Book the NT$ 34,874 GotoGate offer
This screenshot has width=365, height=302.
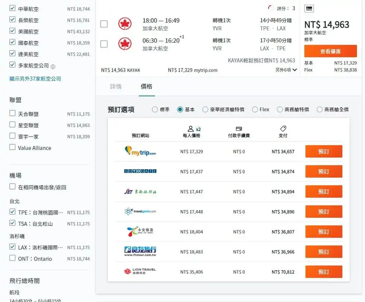[324, 172]
